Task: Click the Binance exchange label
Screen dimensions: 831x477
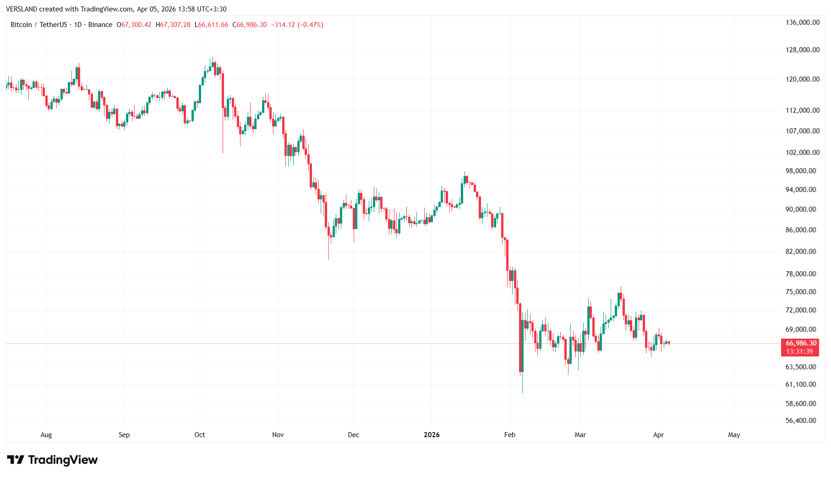Action: coord(100,25)
